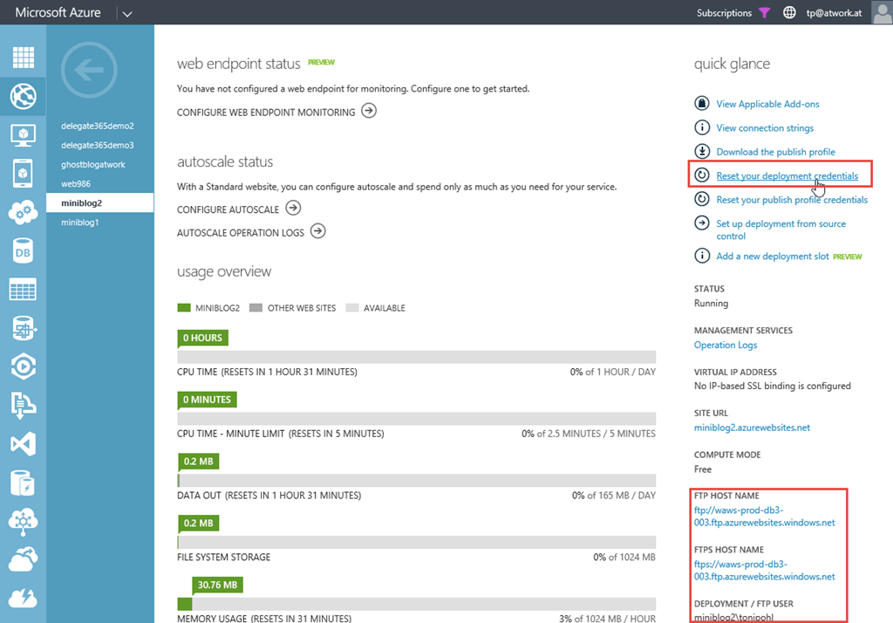Open All Items grid icon in the sidebar
Image resolution: width=893 pixels, height=623 pixels.
coord(23,58)
